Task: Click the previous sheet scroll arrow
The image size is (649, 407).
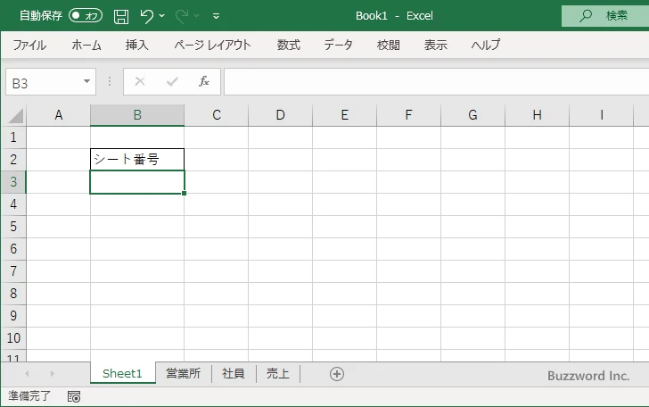Action: tap(27, 374)
